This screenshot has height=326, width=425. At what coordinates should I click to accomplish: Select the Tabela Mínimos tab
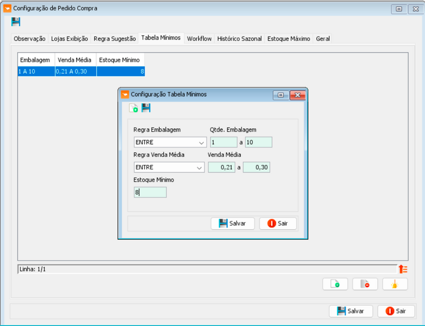tap(161, 38)
